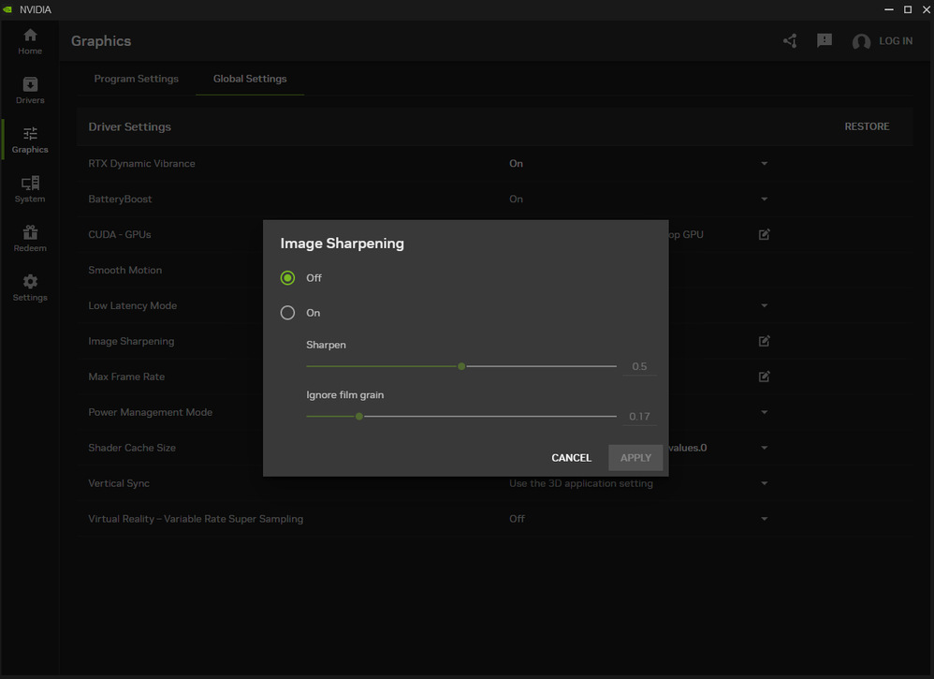
Task: Click 'Use the 3D application setting' value
Action: 581,483
